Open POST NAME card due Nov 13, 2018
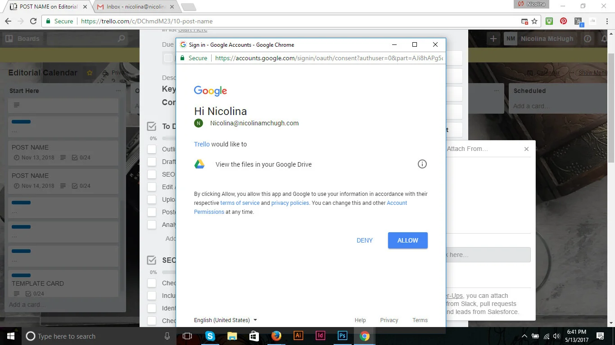 63,153
